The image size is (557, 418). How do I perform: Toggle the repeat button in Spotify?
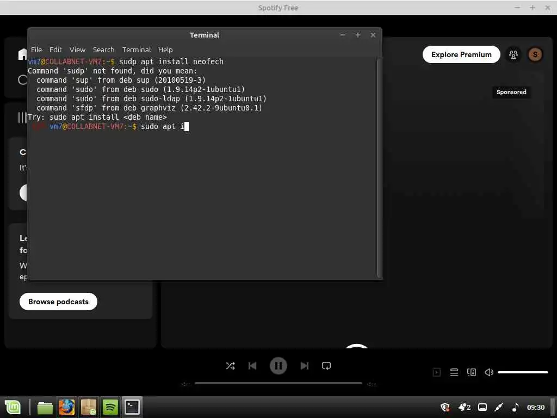[x=326, y=366]
